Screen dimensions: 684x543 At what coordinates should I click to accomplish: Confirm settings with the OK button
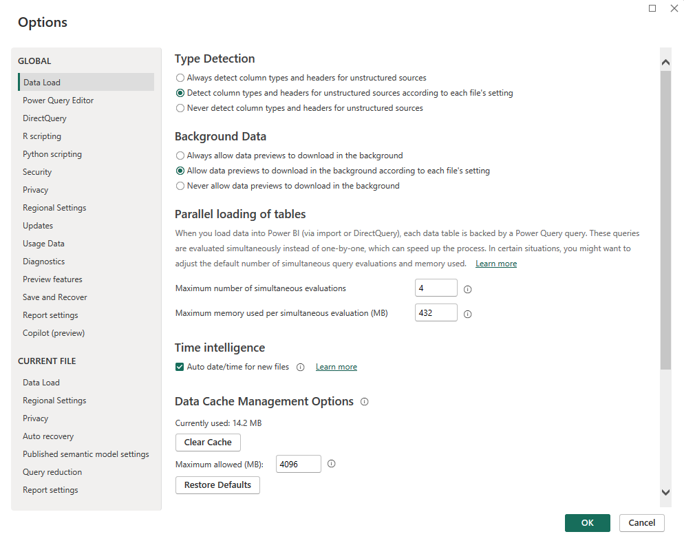(x=587, y=523)
